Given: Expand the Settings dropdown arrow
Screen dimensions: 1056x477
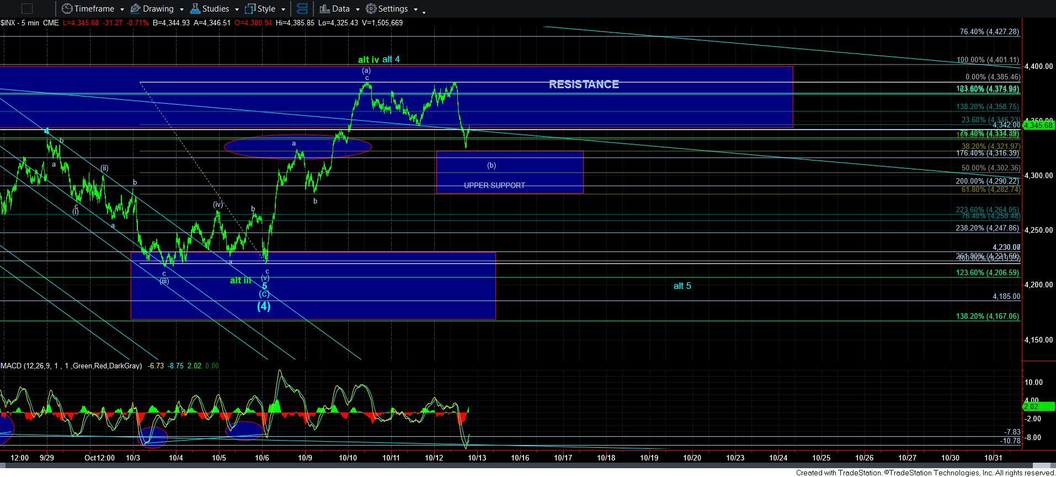Looking at the screenshot, I should 415,9.
